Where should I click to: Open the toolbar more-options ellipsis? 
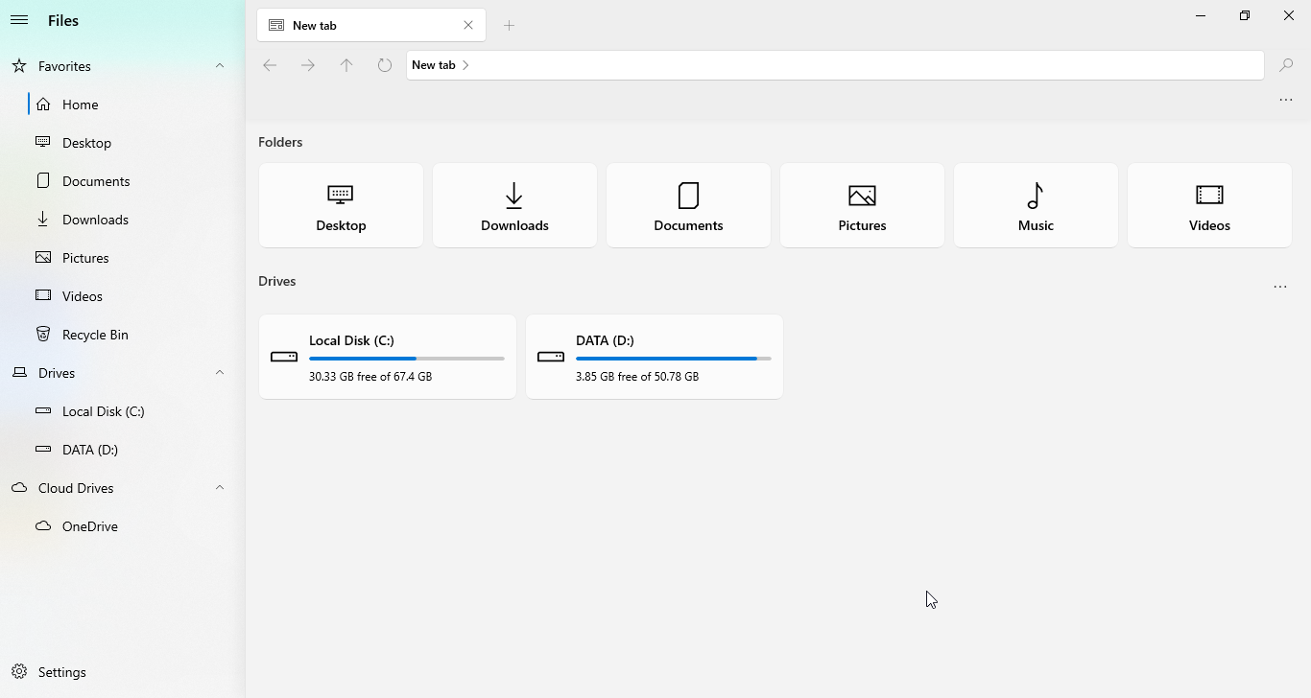pyautogui.click(x=1286, y=100)
